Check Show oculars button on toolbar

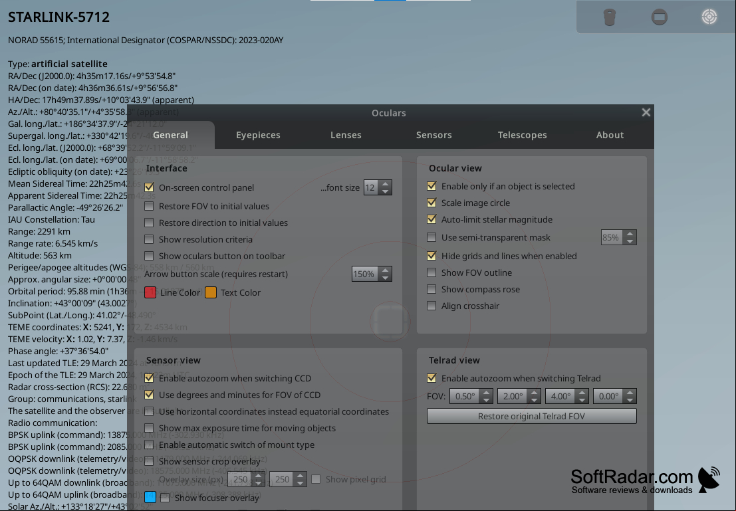150,256
